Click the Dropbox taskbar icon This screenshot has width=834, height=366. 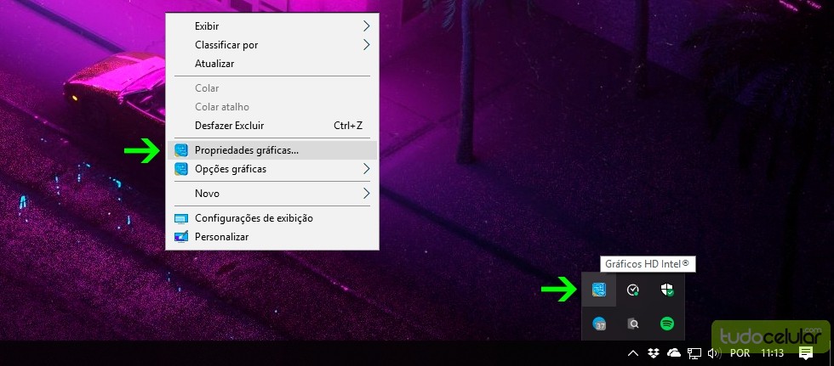coord(654,353)
